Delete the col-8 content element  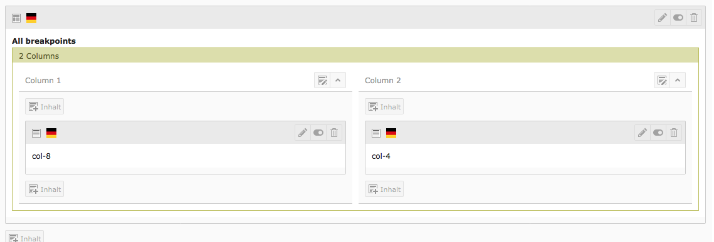tap(333, 133)
